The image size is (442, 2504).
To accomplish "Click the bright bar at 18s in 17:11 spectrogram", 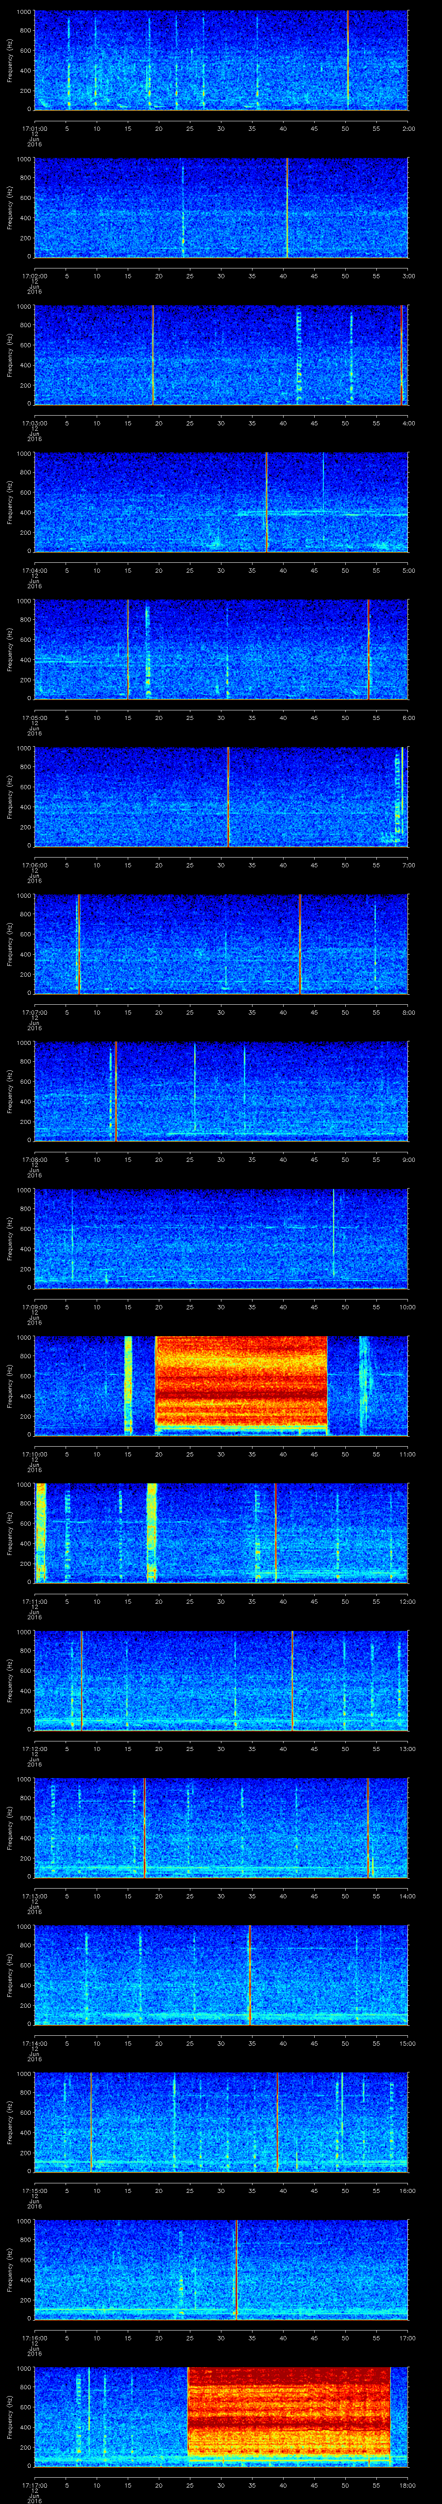I will click(x=152, y=1532).
